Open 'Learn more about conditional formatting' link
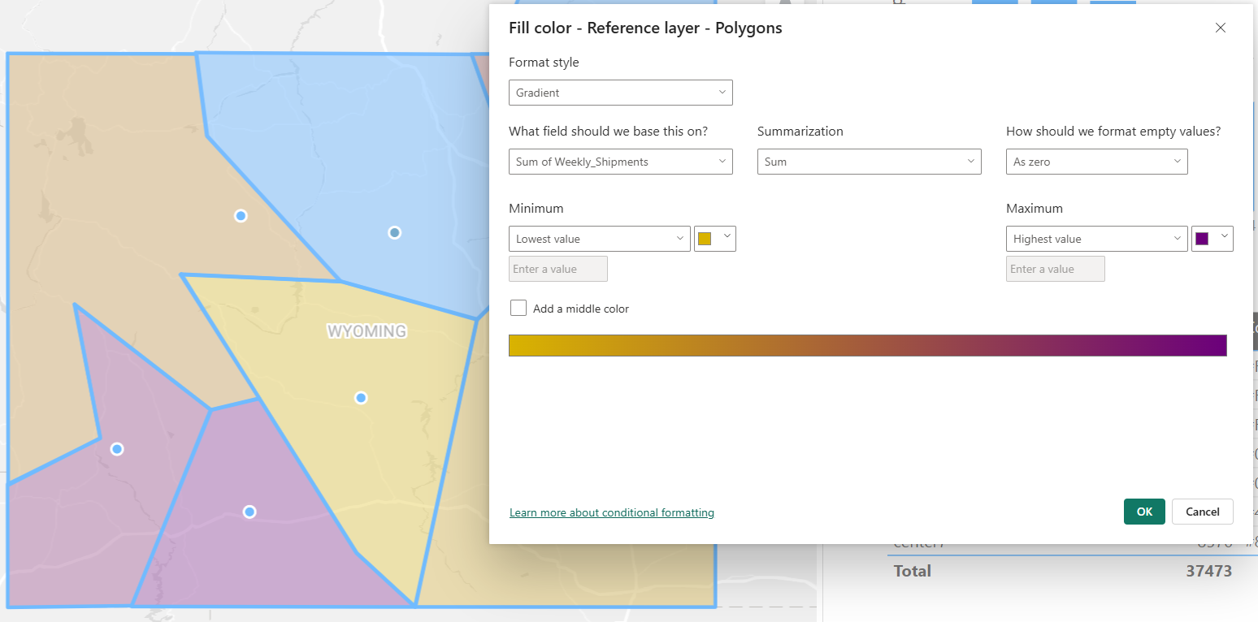Screen dimensions: 1258x622 pos(611,512)
